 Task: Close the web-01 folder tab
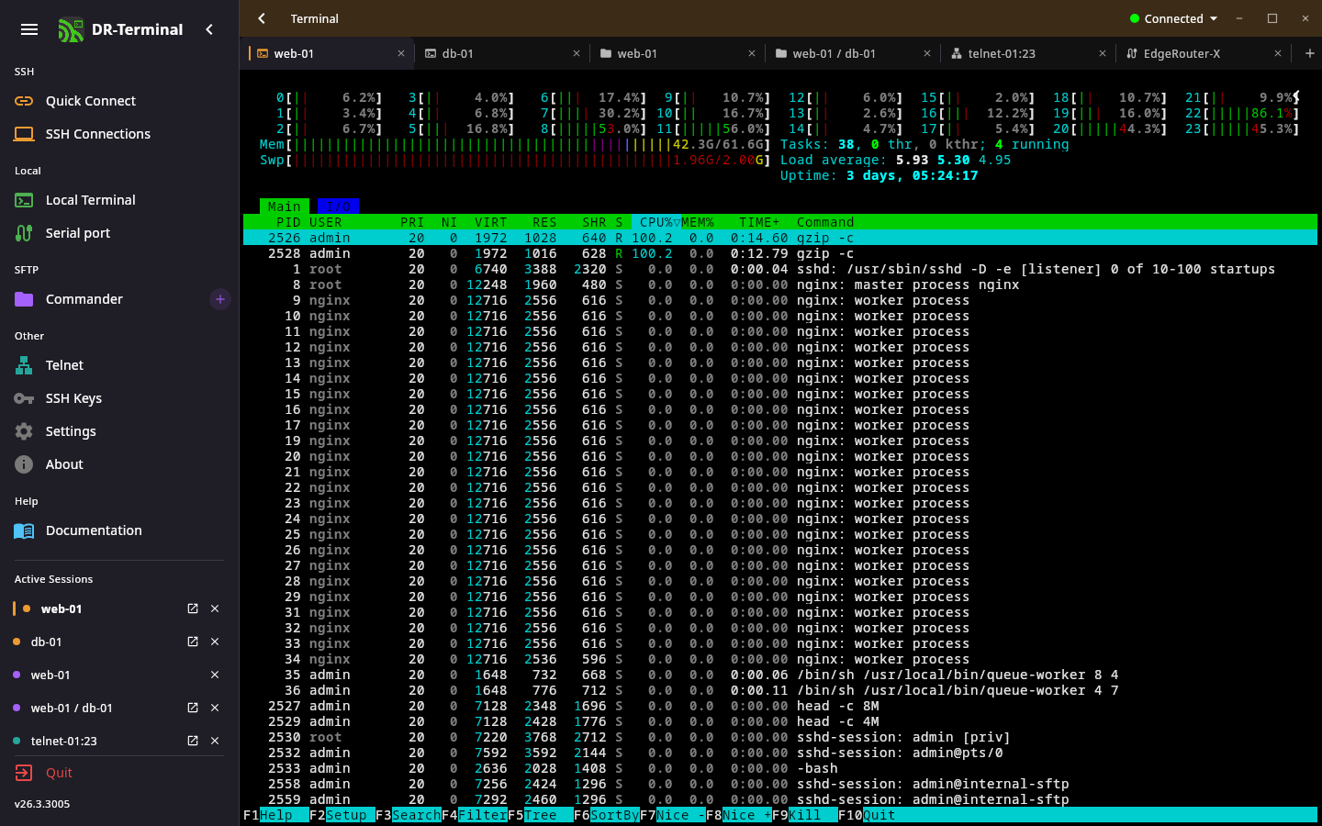pos(752,53)
